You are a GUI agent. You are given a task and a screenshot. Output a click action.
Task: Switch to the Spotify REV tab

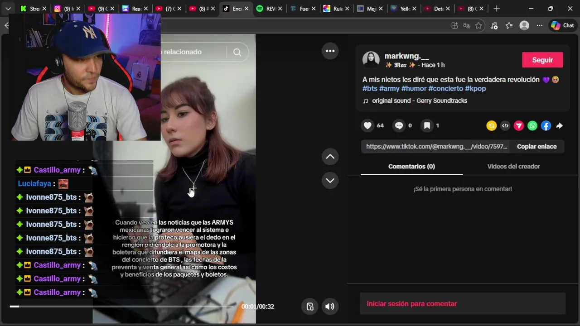(x=270, y=9)
